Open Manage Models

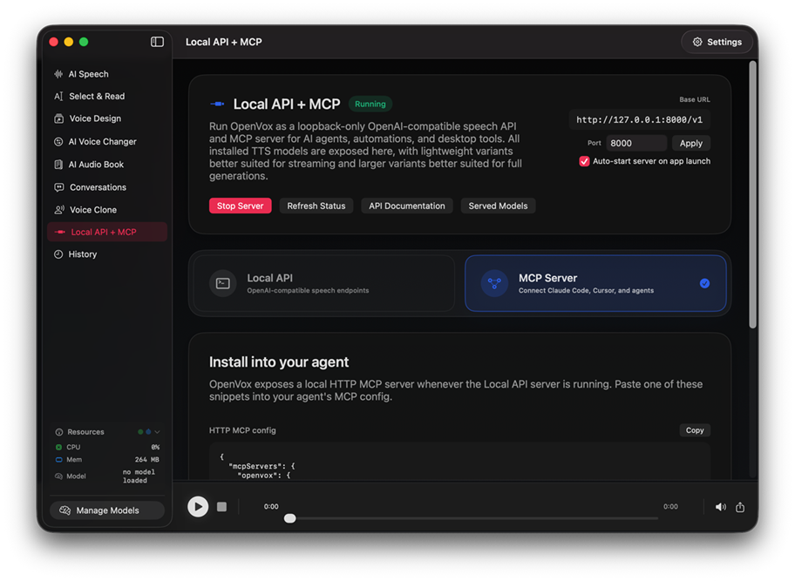pos(107,510)
